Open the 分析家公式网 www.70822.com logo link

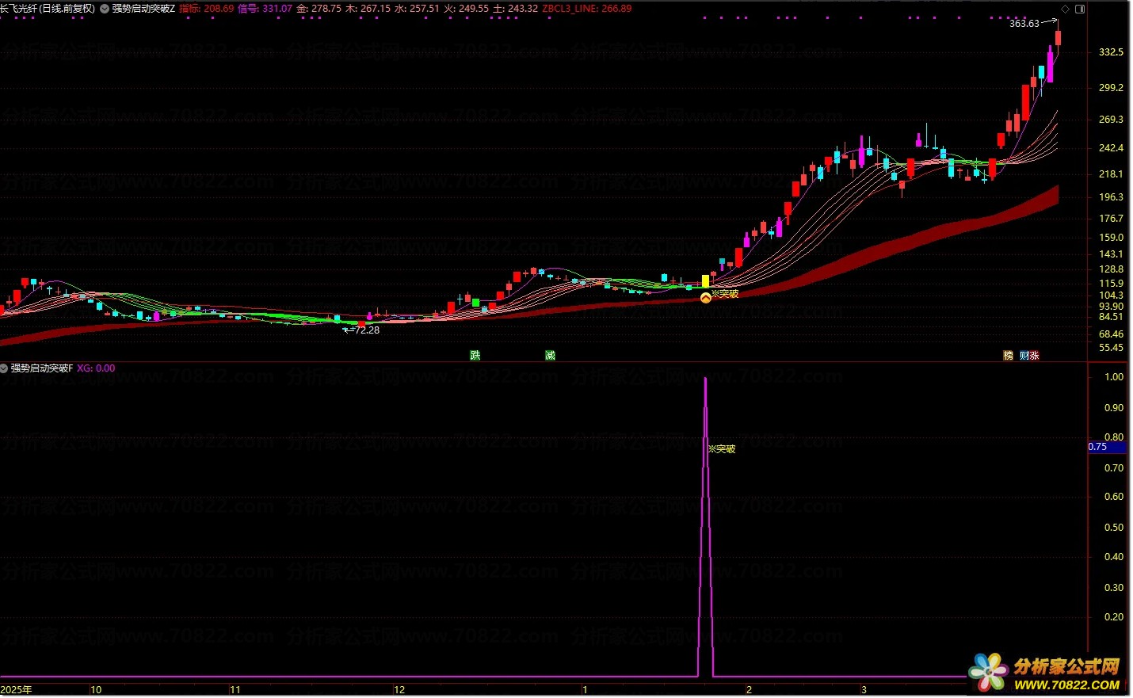1046,673
